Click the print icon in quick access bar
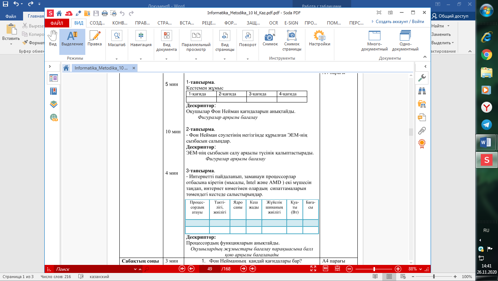Viewport: 498px width, 281px height. tap(104, 13)
